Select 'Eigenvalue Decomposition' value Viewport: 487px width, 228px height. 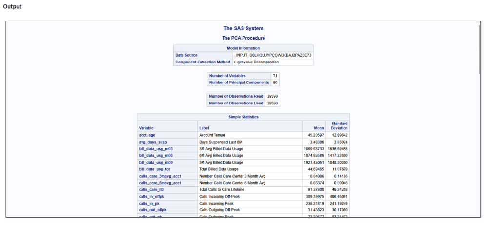point(257,62)
